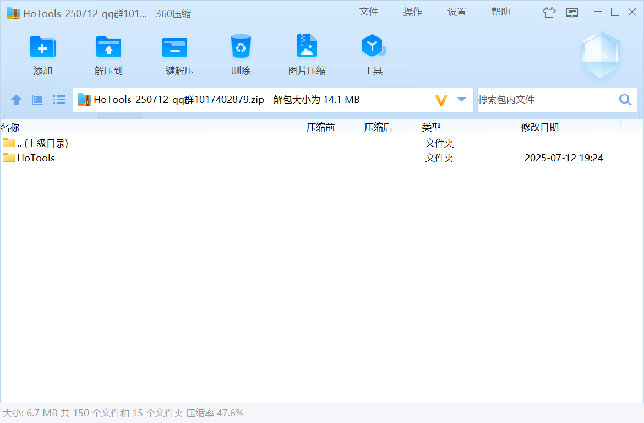Open the 图片压缩 image compression tool
644x423 pixels.
307,46
